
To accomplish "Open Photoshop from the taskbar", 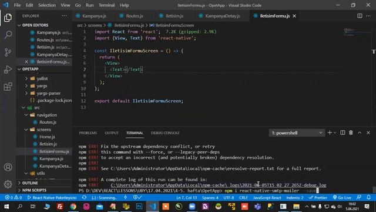I will click(139, 207).
